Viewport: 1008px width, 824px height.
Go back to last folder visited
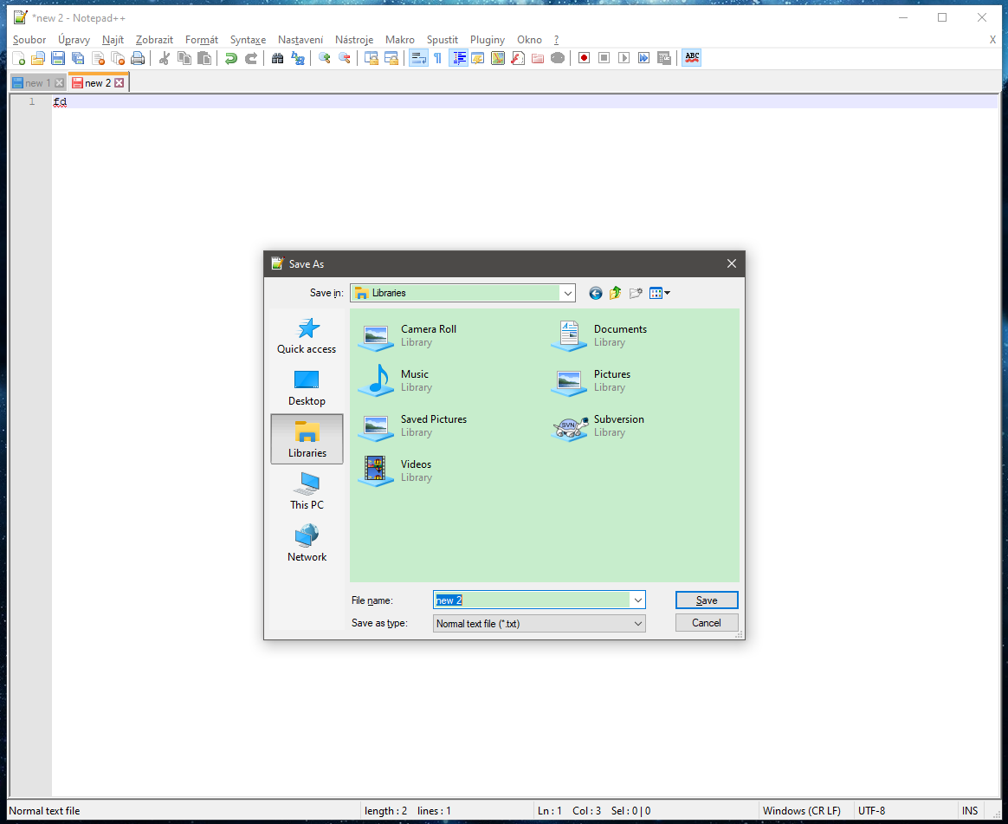[x=596, y=294]
